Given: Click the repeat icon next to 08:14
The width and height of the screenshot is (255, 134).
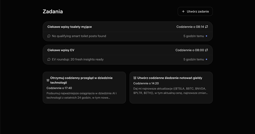Looking at the screenshot, I should [x=207, y=27].
